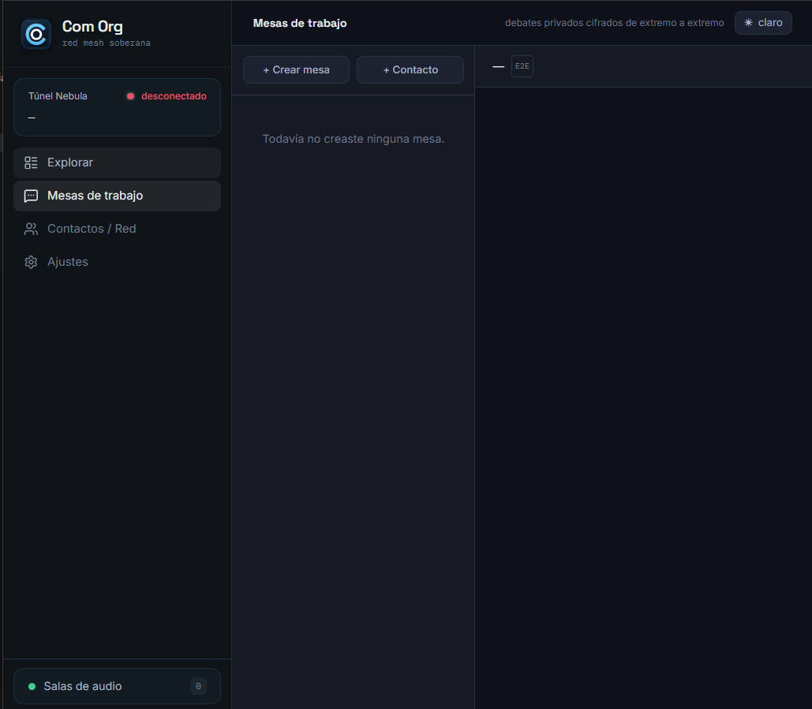Screen dimensions: 812x709
Task: Click the Salas de audio count badge
Action: click(x=198, y=687)
